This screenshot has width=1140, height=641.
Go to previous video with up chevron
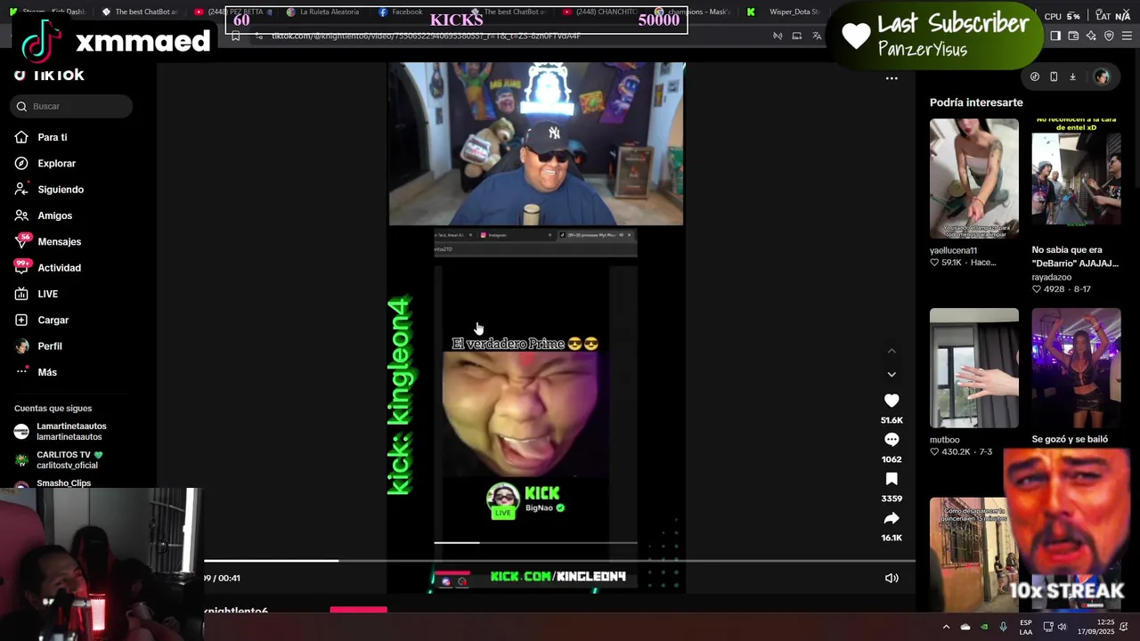pyautogui.click(x=892, y=351)
